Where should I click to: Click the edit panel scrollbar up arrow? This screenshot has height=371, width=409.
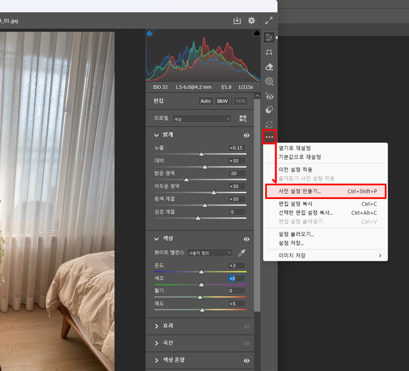point(257,96)
